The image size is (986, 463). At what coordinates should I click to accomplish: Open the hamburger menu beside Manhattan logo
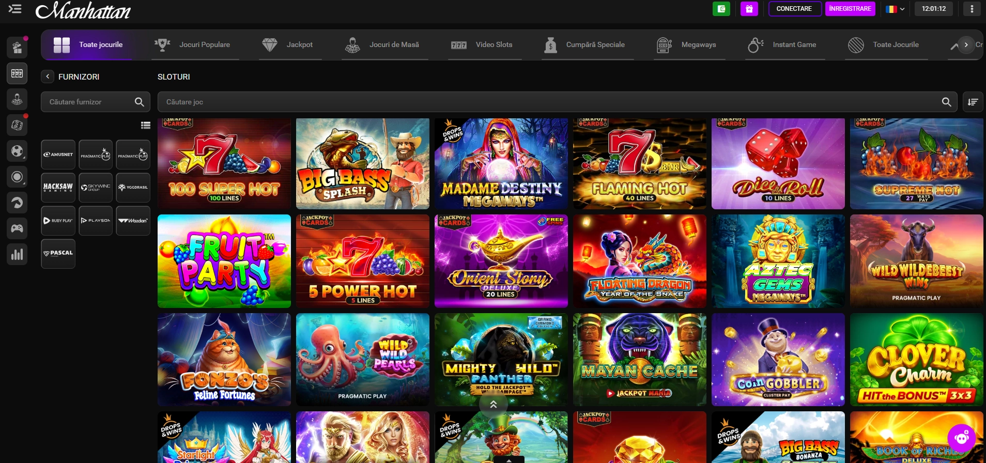[15, 9]
